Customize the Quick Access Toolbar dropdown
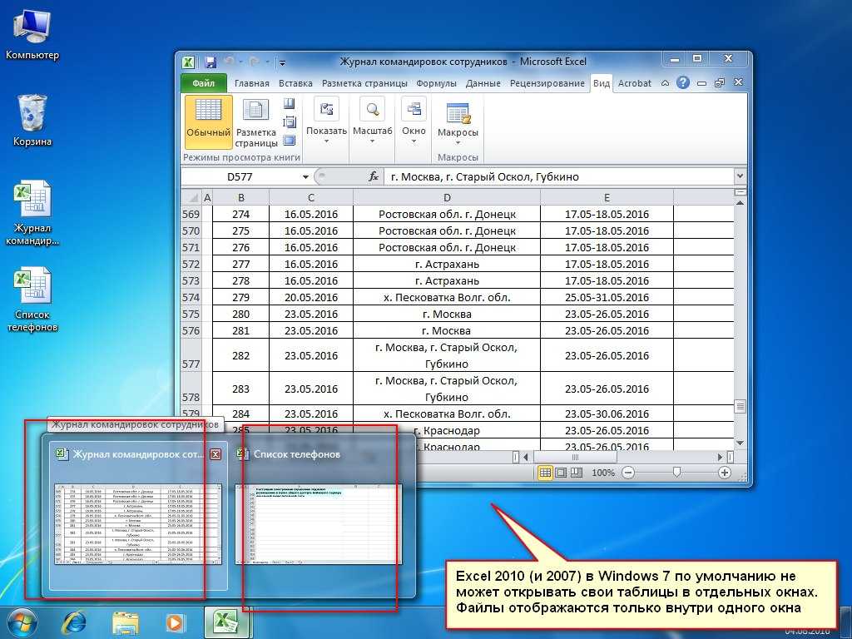This screenshot has width=852, height=639. (x=283, y=62)
